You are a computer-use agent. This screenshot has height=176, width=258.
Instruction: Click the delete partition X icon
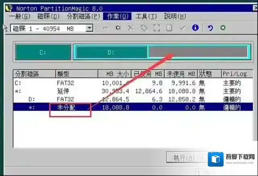[131, 28]
